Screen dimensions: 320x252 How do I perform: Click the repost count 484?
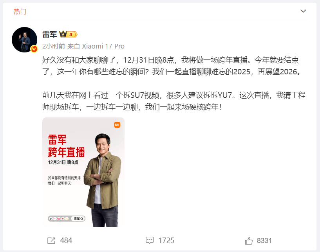66,241
